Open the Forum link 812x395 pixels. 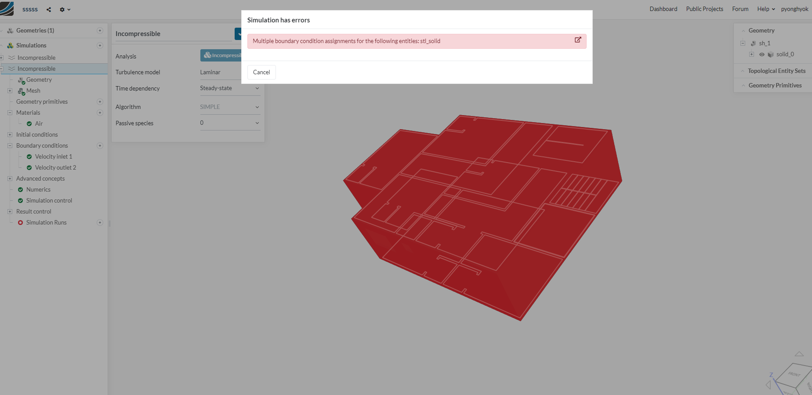740,9
